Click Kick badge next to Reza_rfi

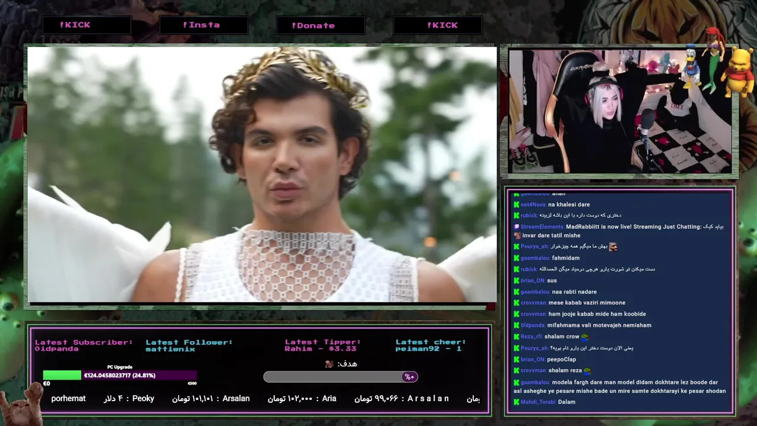coord(516,337)
